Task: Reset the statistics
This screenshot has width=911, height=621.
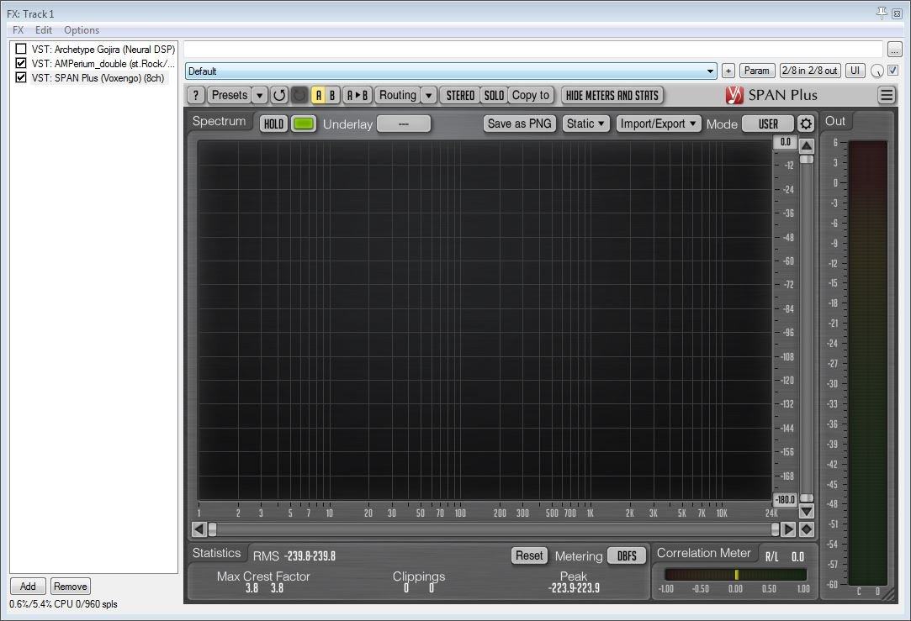Action: pos(529,555)
